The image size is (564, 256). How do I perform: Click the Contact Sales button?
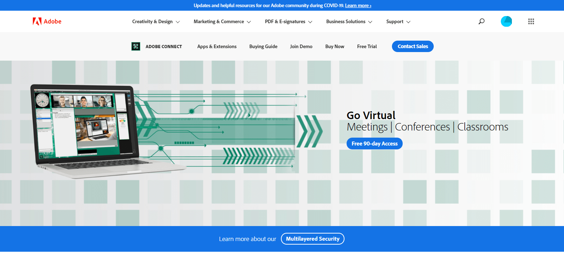[x=413, y=46]
